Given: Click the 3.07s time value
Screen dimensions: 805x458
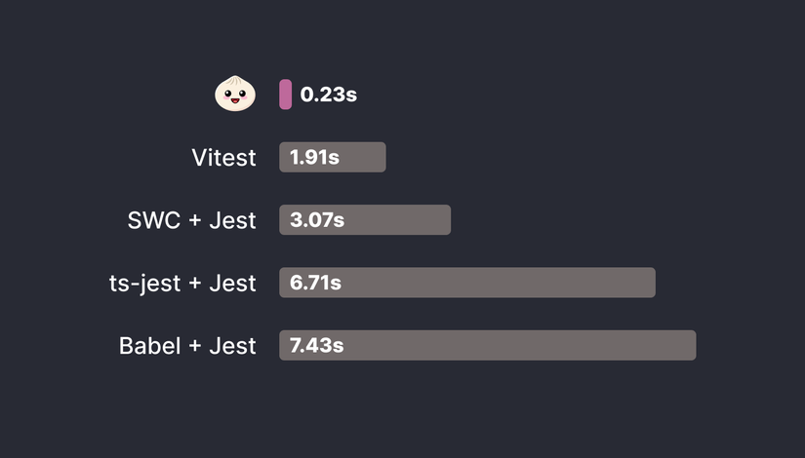Looking at the screenshot, I should (317, 220).
